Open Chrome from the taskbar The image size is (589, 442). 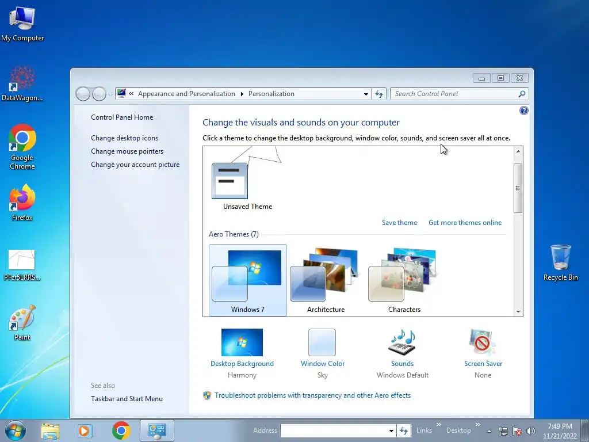click(121, 430)
